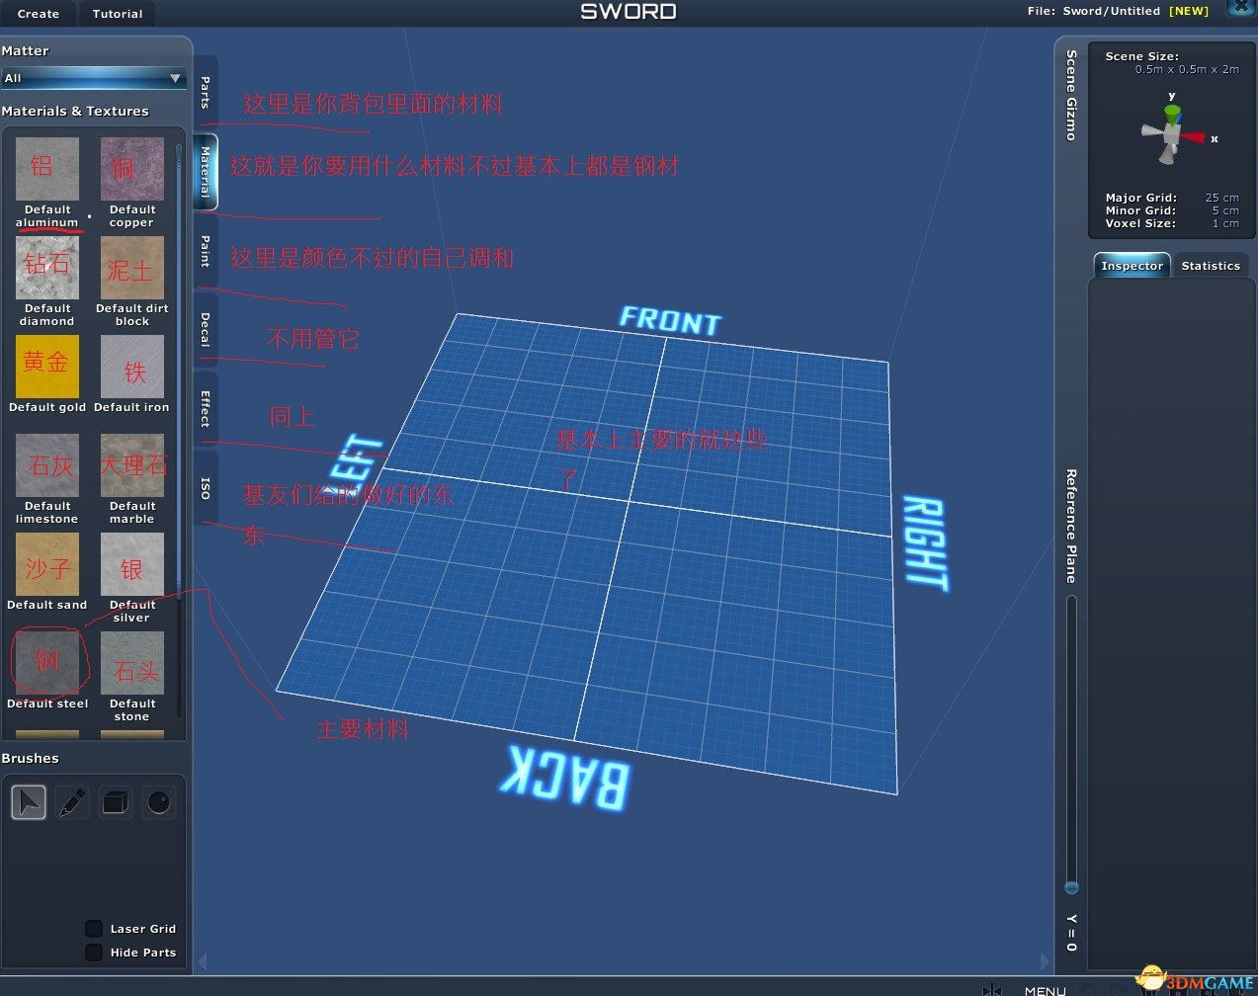Choose Default diamond material
Screen dimensions: 1258x996
(x=47, y=268)
